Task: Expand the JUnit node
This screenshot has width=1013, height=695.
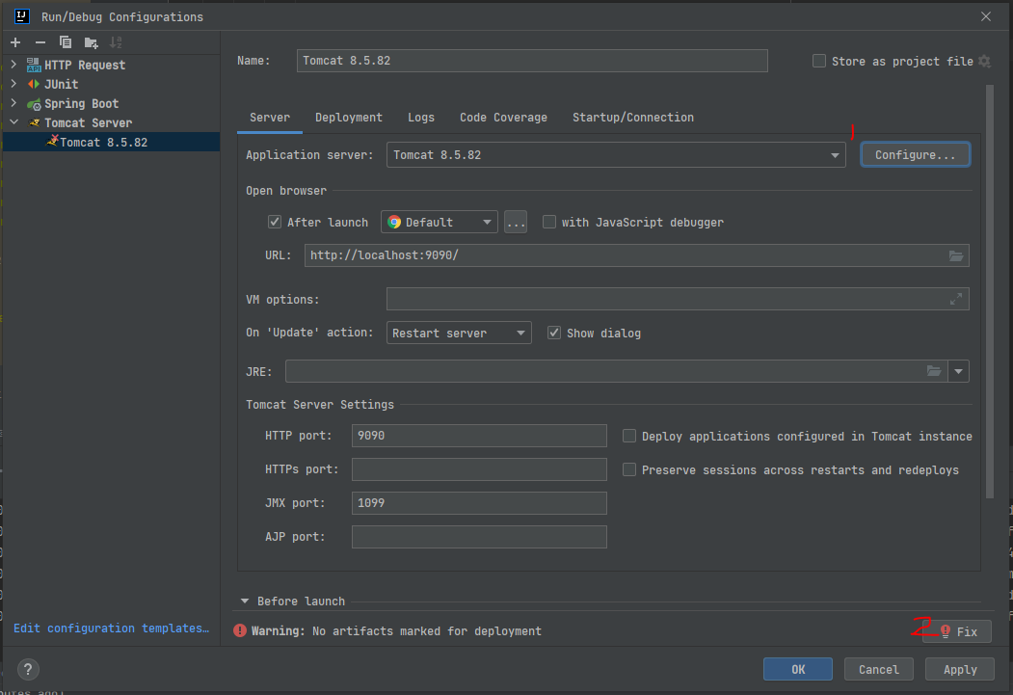Action: [x=13, y=84]
